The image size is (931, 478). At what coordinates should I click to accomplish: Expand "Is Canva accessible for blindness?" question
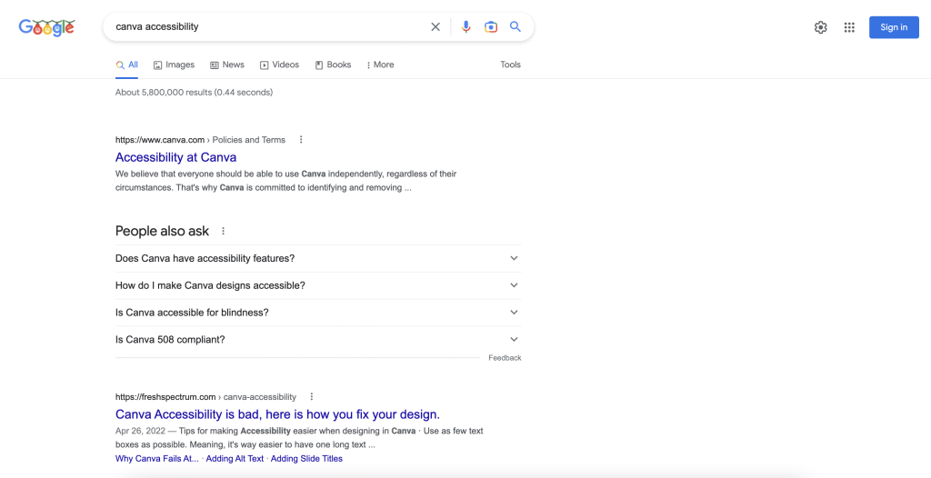pos(318,313)
